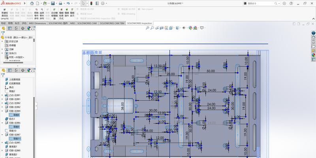Click the Print icon
This screenshot has height=158, width=316.
tap(60, 4)
